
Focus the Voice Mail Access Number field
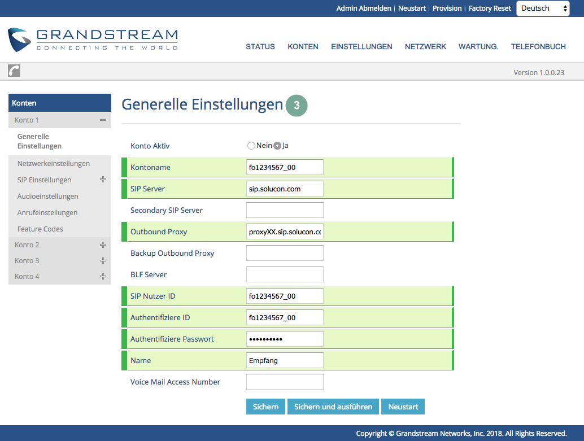285,382
